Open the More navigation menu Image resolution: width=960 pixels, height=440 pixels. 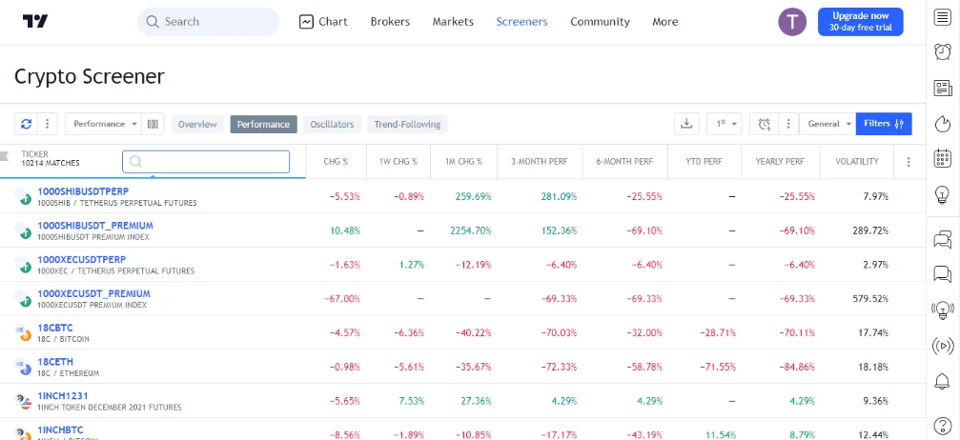664,22
